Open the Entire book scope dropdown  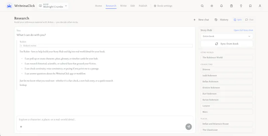click(x=227, y=36)
